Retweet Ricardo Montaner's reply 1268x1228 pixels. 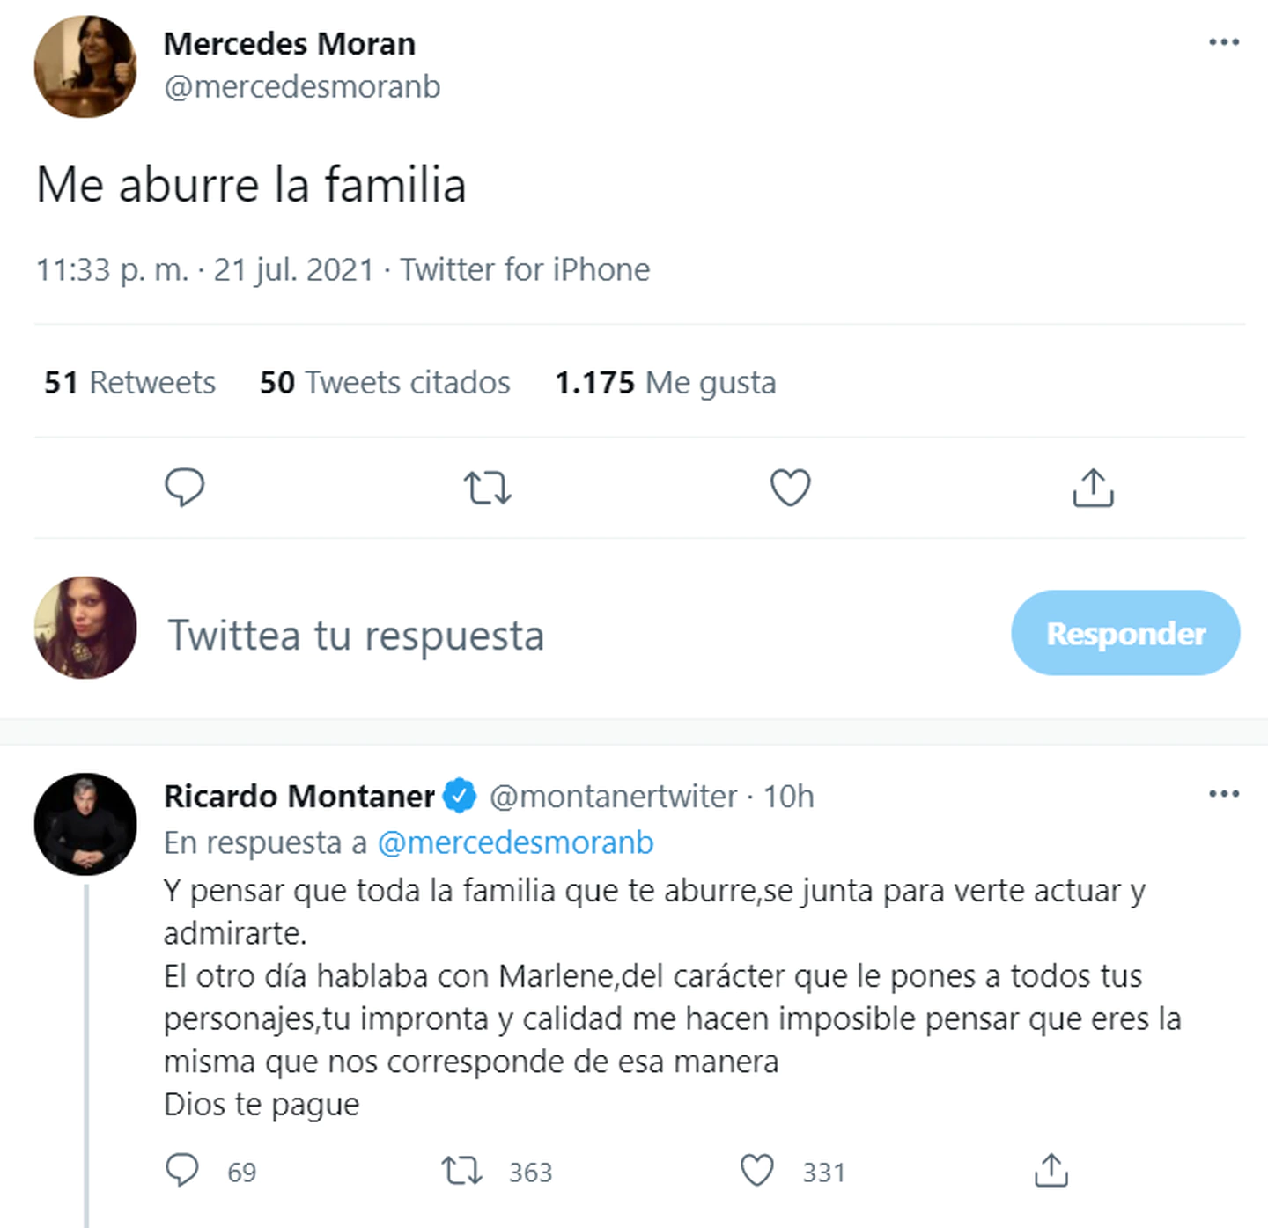click(461, 1171)
